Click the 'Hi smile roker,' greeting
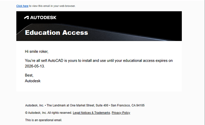The image size is (205, 125). [x=37, y=52]
